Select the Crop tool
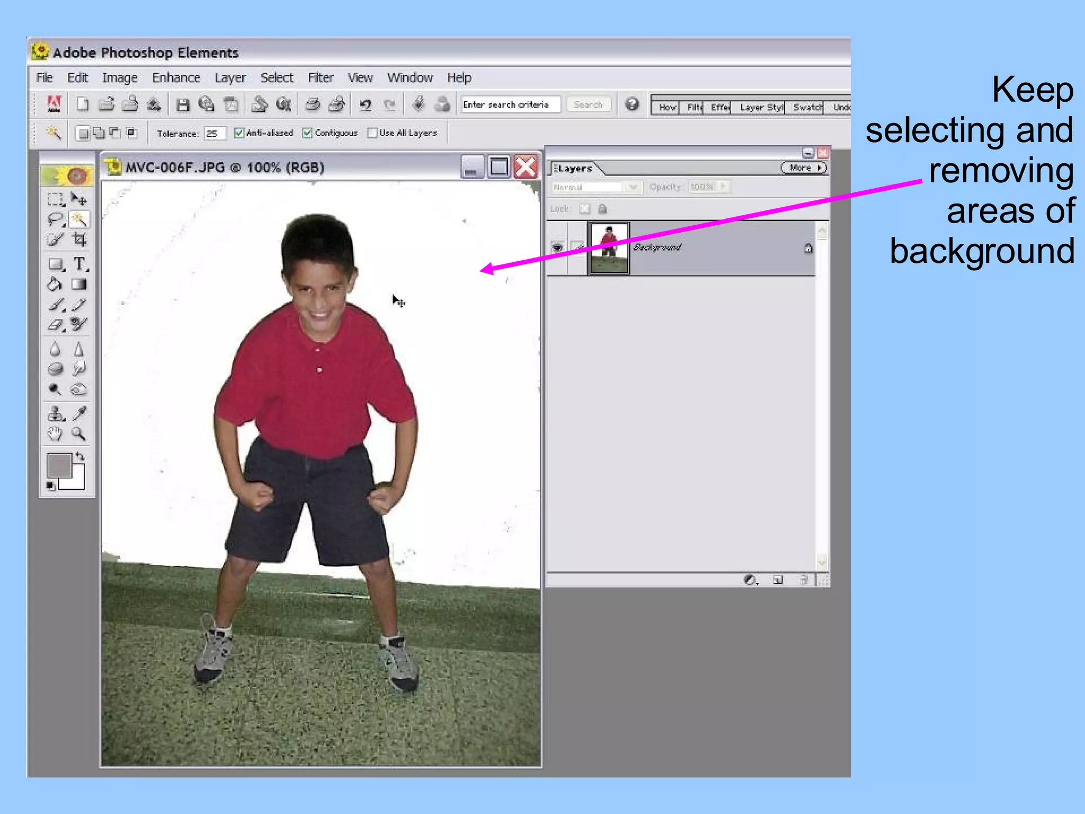The height and width of the screenshot is (814, 1085). tap(79, 240)
